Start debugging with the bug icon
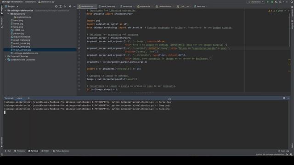 (x=272, y=2)
